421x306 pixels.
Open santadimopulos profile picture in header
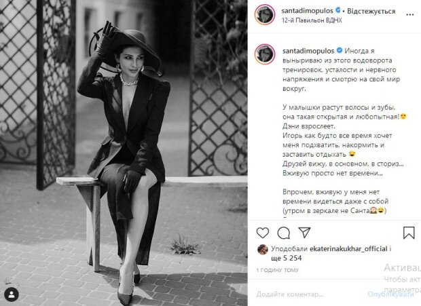pos(265,14)
